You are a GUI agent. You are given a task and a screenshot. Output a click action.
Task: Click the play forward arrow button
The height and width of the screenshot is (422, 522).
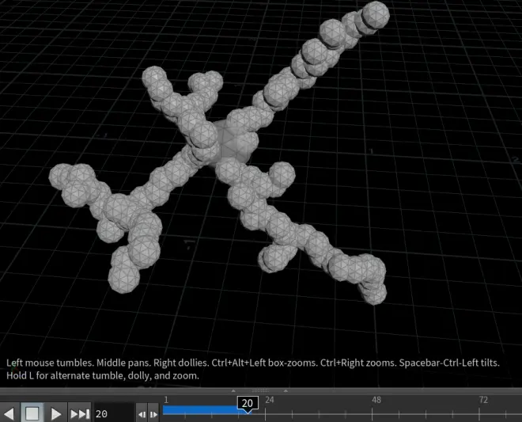click(56, 413)
